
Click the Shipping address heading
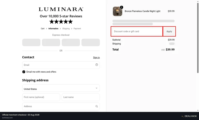(x=35, y=80)
